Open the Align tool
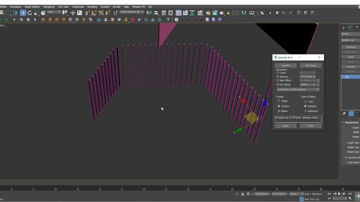This screenshot has width=360, height=202. pos(156,13)
